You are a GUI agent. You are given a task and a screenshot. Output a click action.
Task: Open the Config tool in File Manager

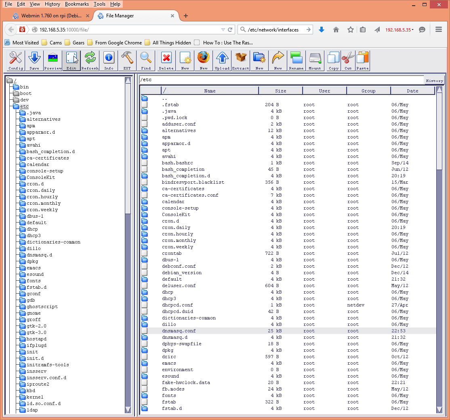[x=15, y=60]
